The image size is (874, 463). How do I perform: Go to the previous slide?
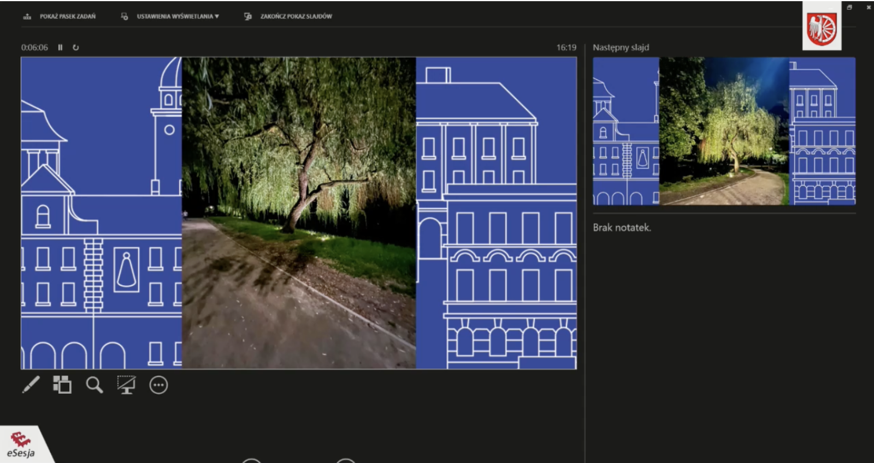tap(251, 461)
